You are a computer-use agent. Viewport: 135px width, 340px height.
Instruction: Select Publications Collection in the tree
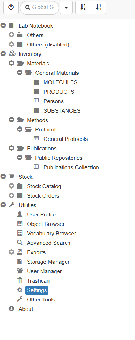[71, 167]
